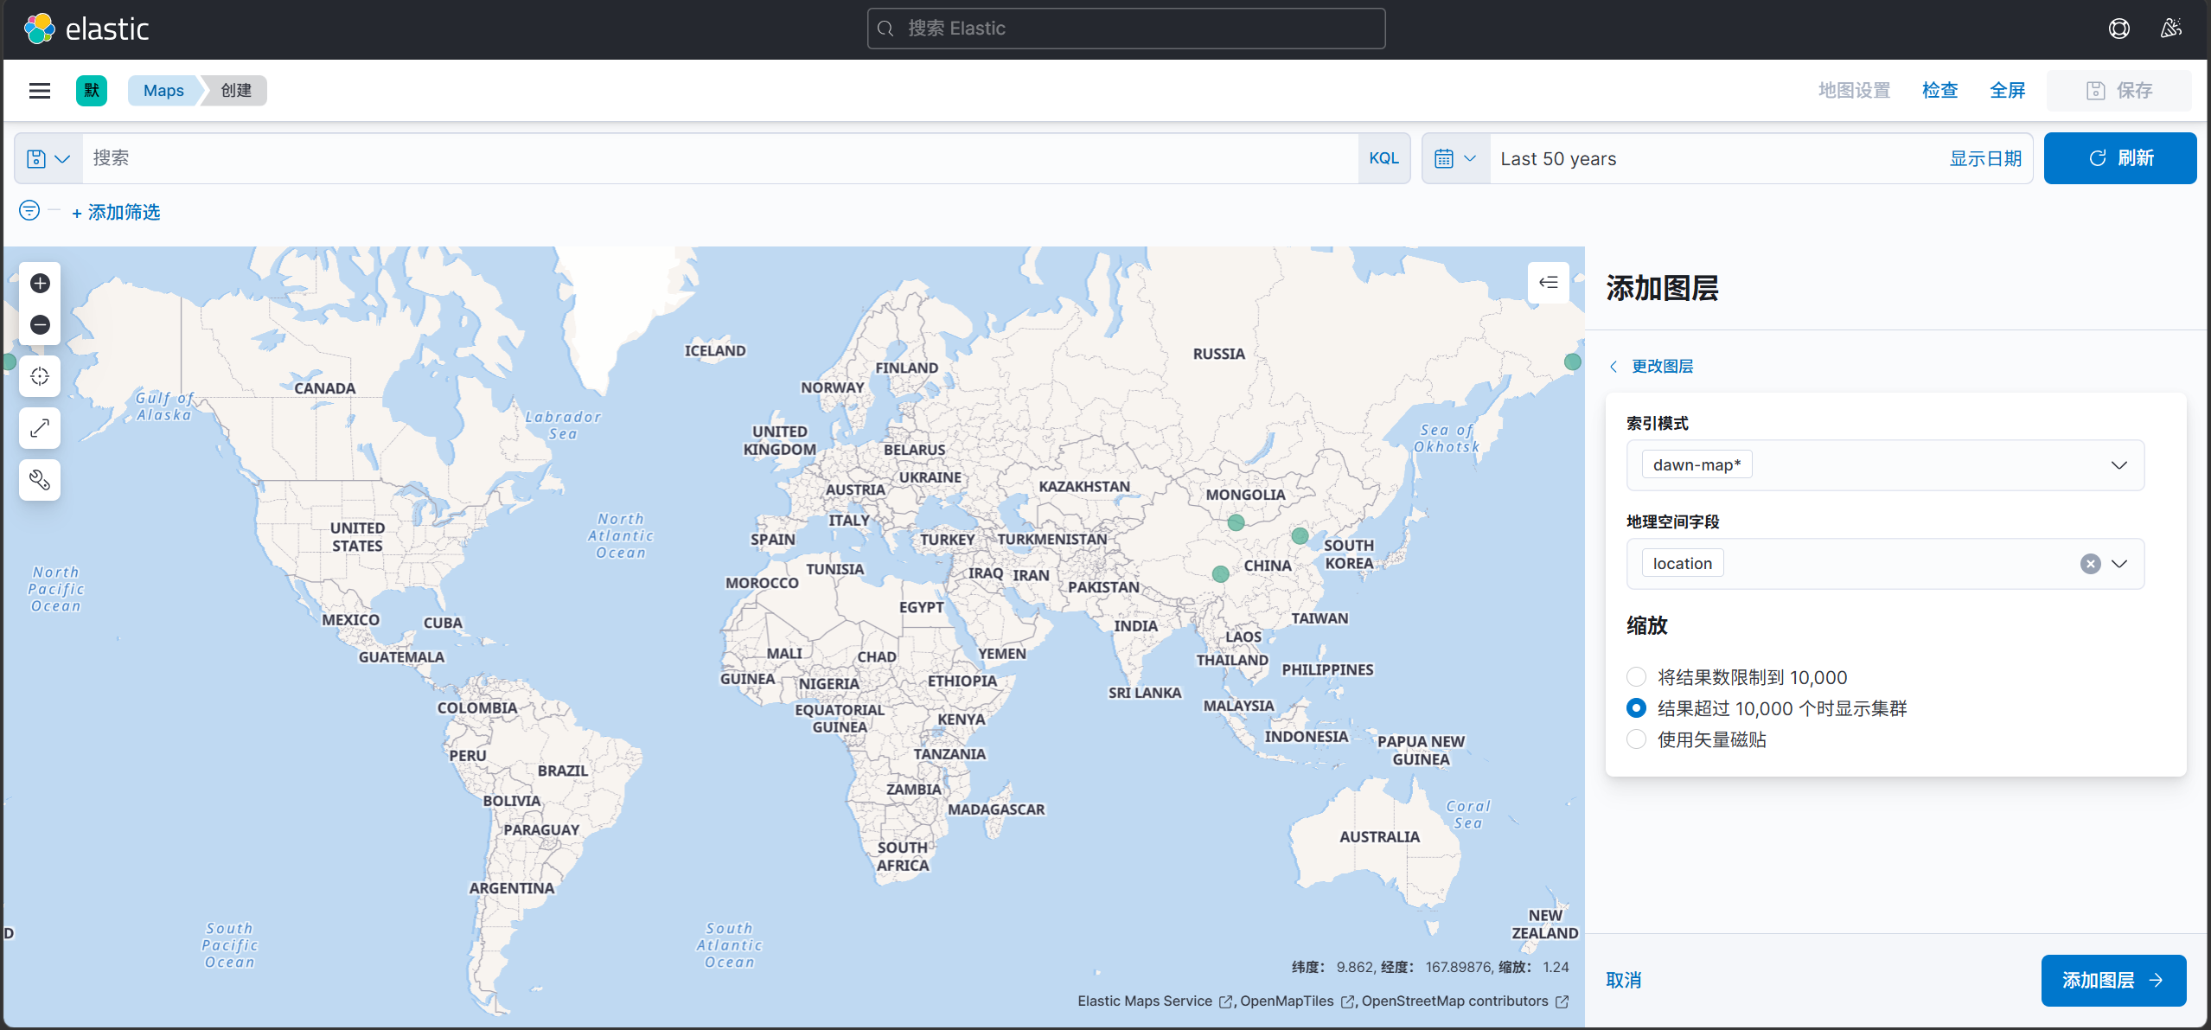Clear the location geospatial field
This screenshot has width=2211, height=1030.
click(x=2090, y=564)
